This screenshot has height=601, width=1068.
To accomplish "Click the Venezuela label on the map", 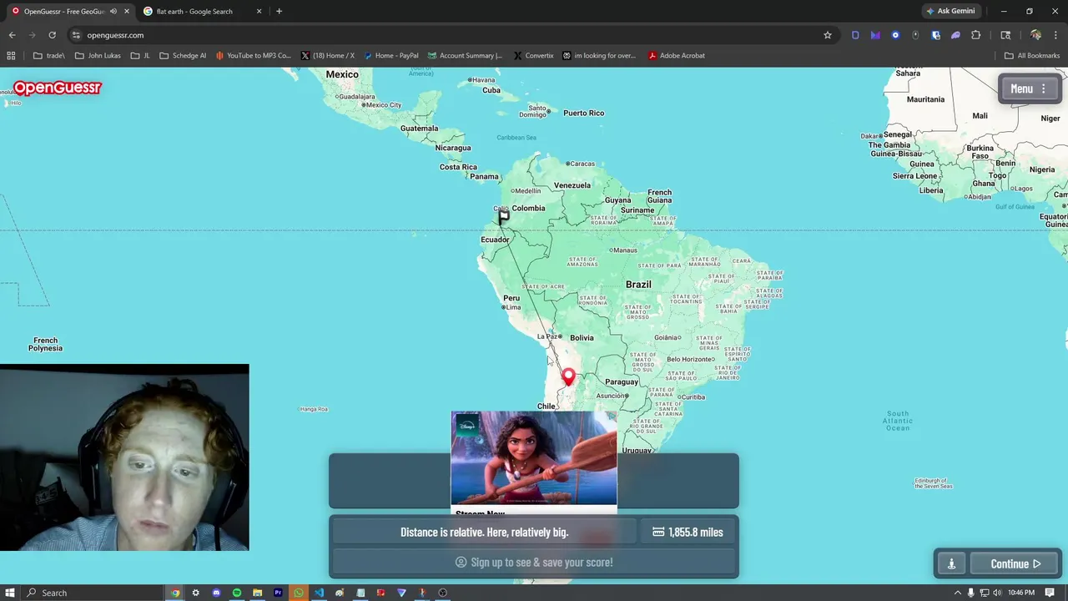I will coord(572,185).
